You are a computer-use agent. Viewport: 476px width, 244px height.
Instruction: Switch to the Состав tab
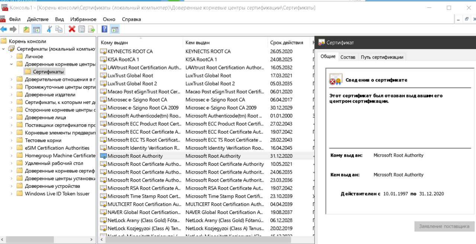348,57
